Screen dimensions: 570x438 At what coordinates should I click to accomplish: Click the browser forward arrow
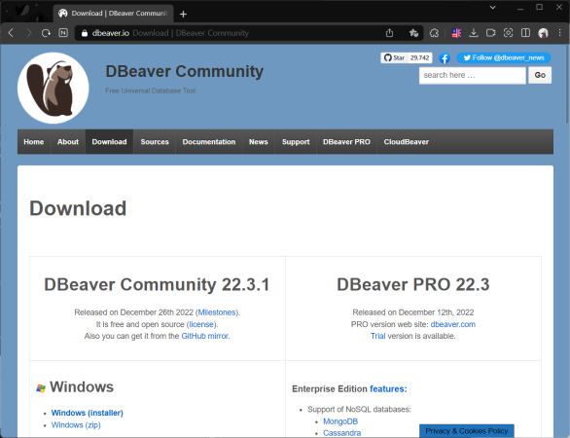[29, 33]
